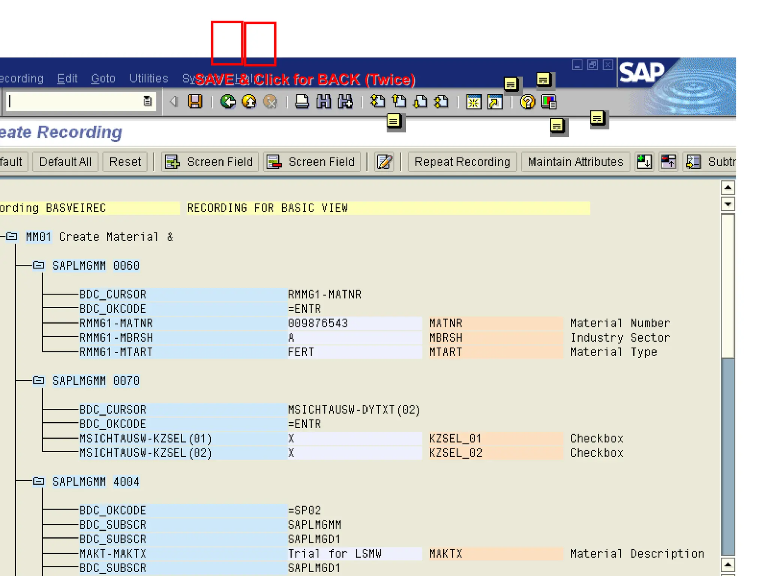Collapse the SAPLMGMM 0060 tree node
The image size is (768, 576).
coord(39,265)
